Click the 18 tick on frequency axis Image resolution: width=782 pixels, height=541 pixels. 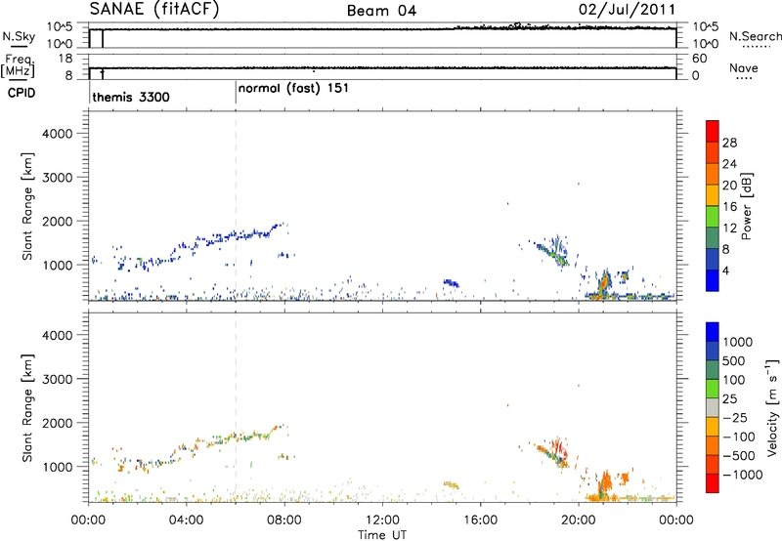click(65, 59)
